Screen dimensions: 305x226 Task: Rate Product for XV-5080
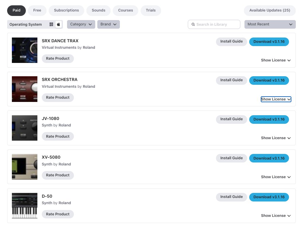tap(58, 175)
